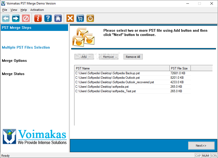Open the View menu
Viewport: 218px width, 158px height.
click(x=14, y=10)
